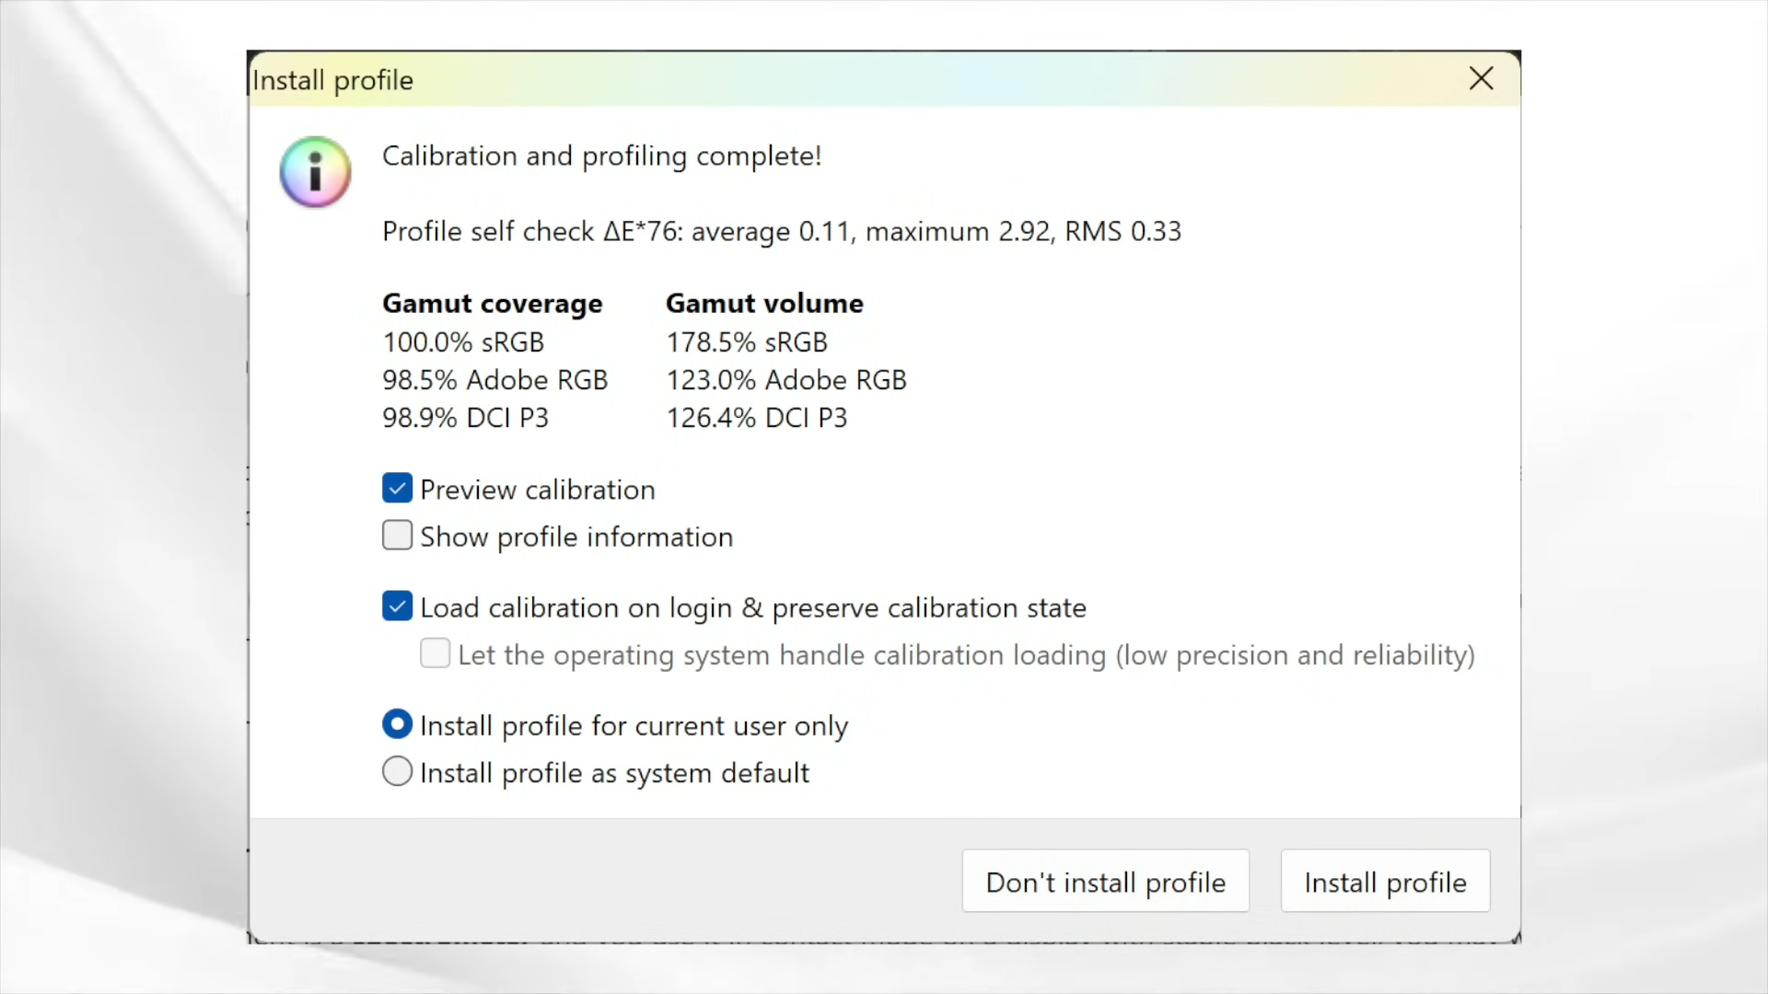Image resolution: width=1768 pixels, height=994 pixels.
Task: Enable Show profile information
Action: (x=397, y=536)
